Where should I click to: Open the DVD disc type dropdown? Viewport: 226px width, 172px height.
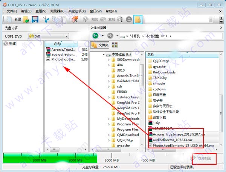(x=49, y=36)
